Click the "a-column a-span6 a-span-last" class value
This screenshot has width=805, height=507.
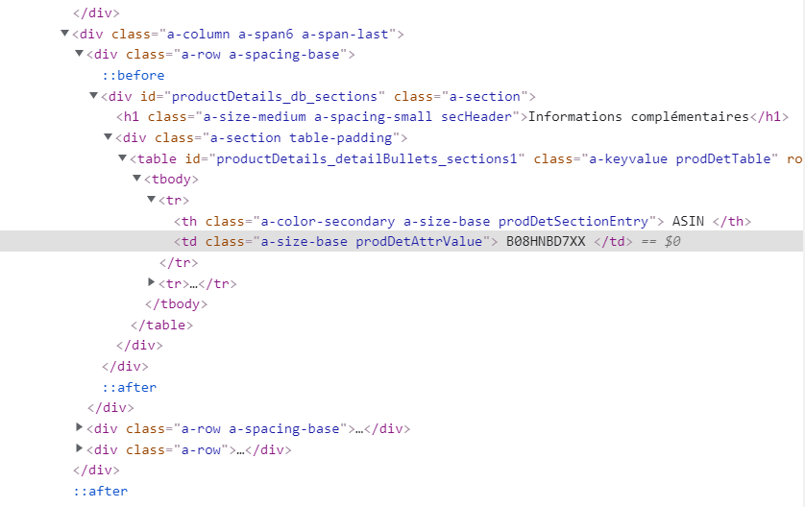point(278,34)
